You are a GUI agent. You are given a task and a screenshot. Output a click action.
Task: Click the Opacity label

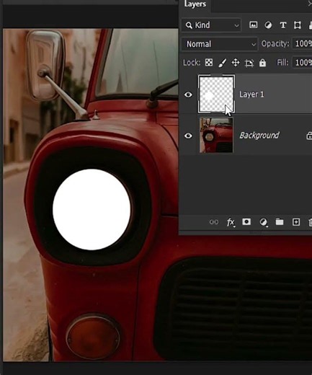(x=275, y=44)
